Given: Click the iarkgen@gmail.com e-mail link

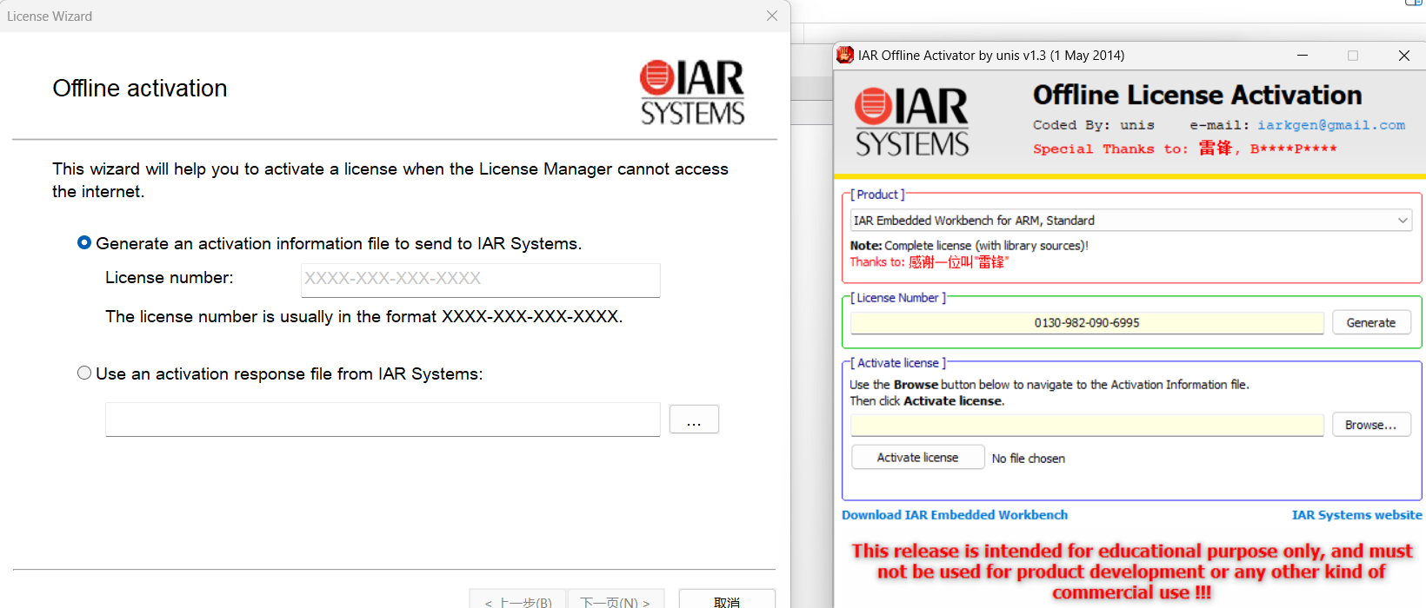Looking at the screenshot, I should click(x=1331, y=125).
